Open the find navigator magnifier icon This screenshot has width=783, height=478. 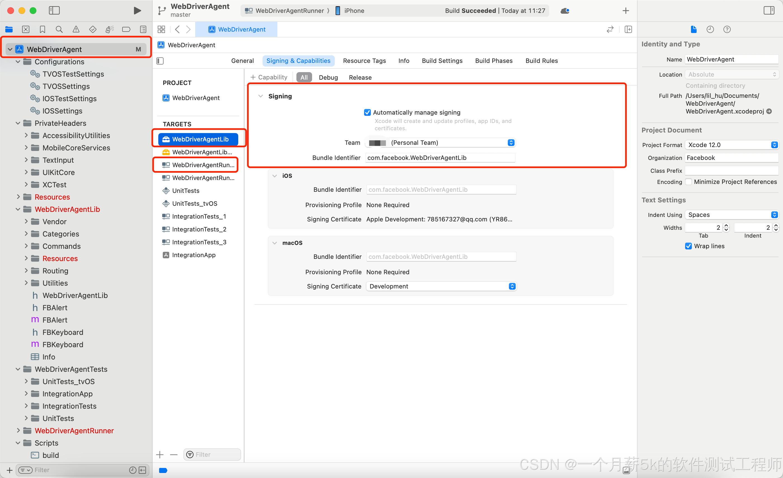59,30
